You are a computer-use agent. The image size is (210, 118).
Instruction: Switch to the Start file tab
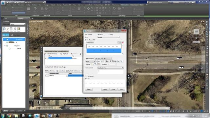click(6, 18)
